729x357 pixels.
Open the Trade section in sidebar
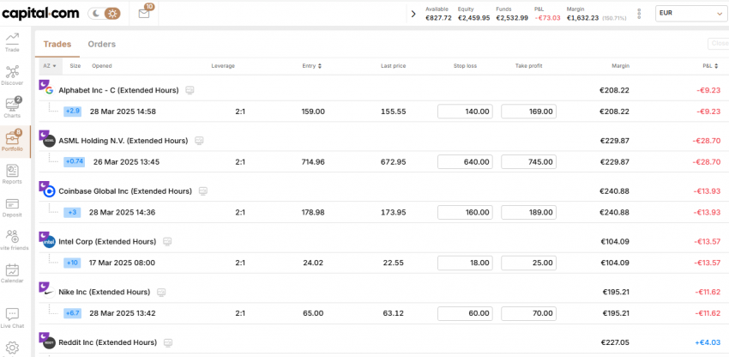pos(13,42)
